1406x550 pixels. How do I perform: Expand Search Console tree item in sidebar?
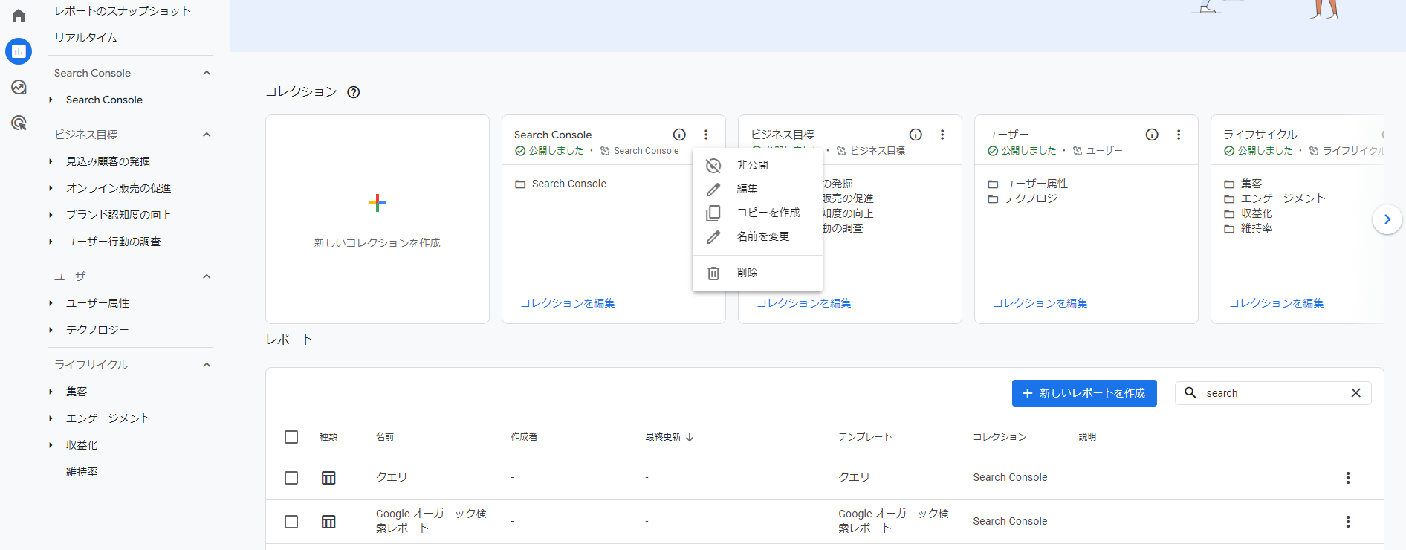(x=51, y=100)
